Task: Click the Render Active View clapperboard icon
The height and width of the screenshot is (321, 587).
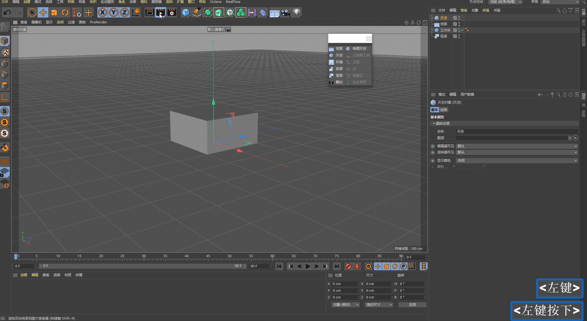Action: point(148,12)
